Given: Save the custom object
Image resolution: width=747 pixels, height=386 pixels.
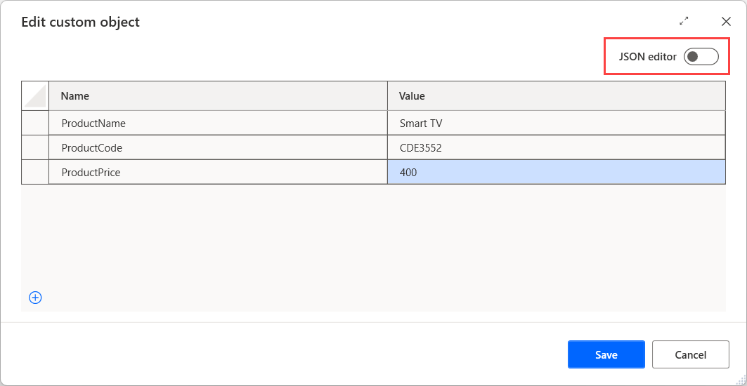Looking at the screenshot, I should pos(606,354).
